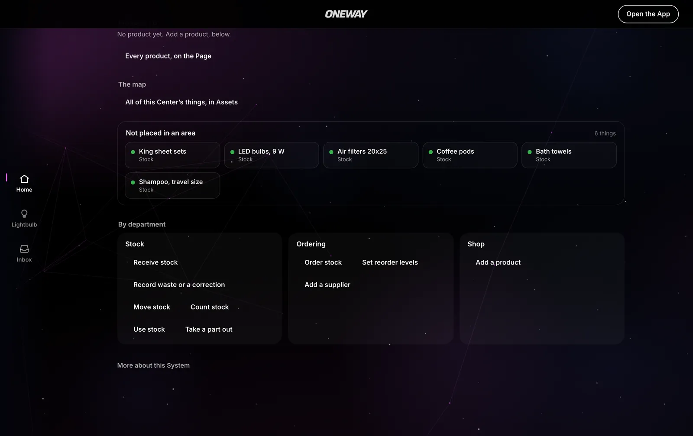Click the ONEWAY logo

(x=346, y=14)
